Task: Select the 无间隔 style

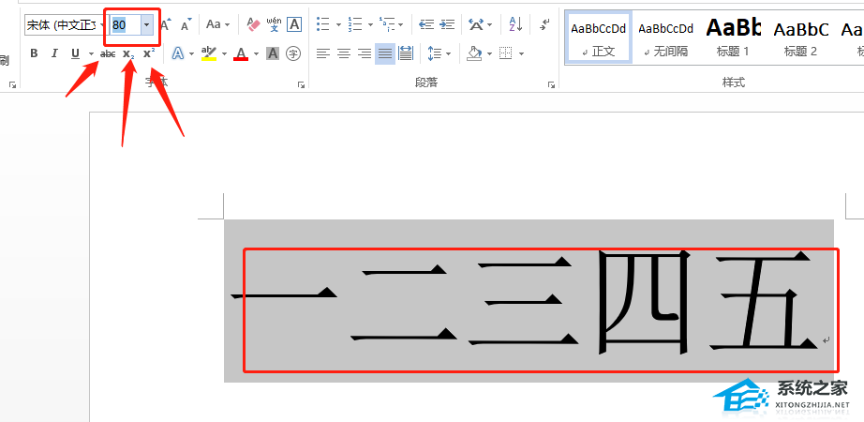Action: tap(665, 38)
